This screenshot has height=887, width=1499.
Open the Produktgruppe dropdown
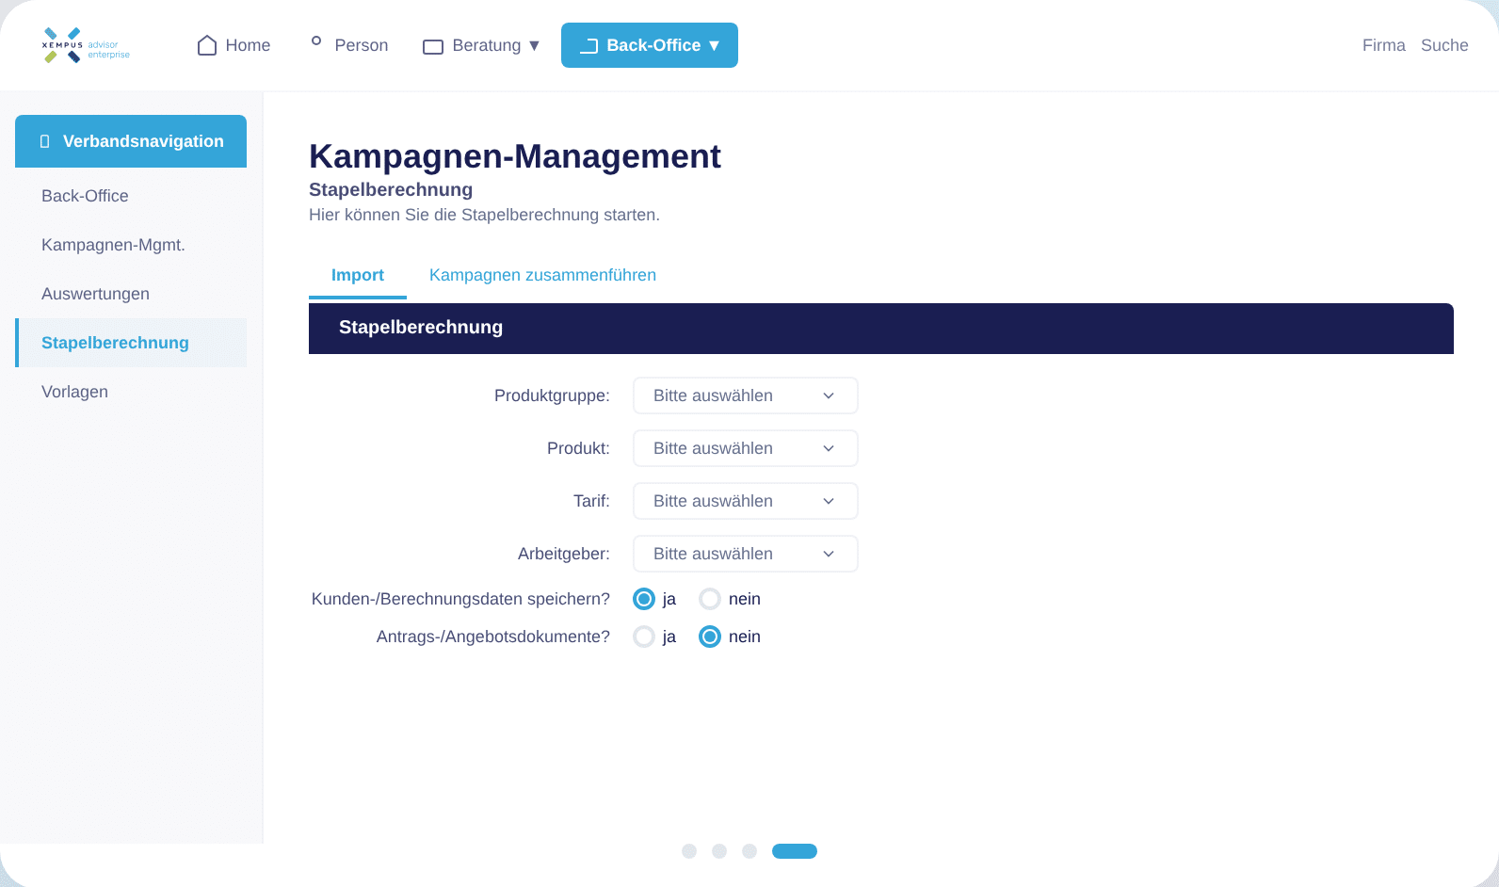(x=745, y=395)
